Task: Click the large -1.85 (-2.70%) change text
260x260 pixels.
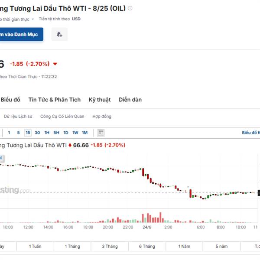Action: pos(30,64)
